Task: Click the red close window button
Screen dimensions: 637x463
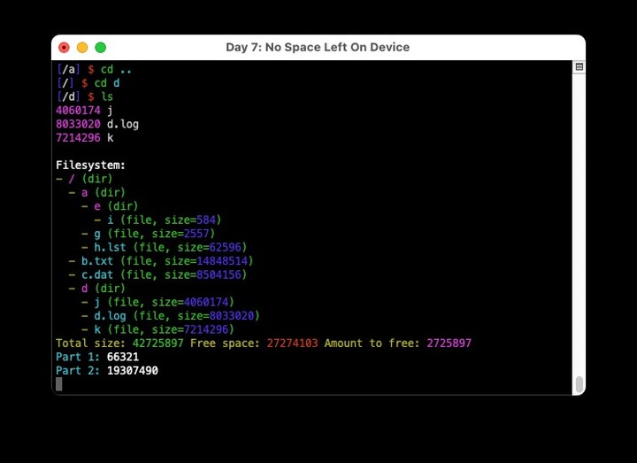Action: (x=64, y=48)
